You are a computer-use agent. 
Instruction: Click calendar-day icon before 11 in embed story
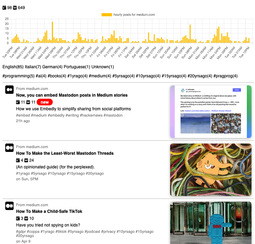tap(18, 102)
